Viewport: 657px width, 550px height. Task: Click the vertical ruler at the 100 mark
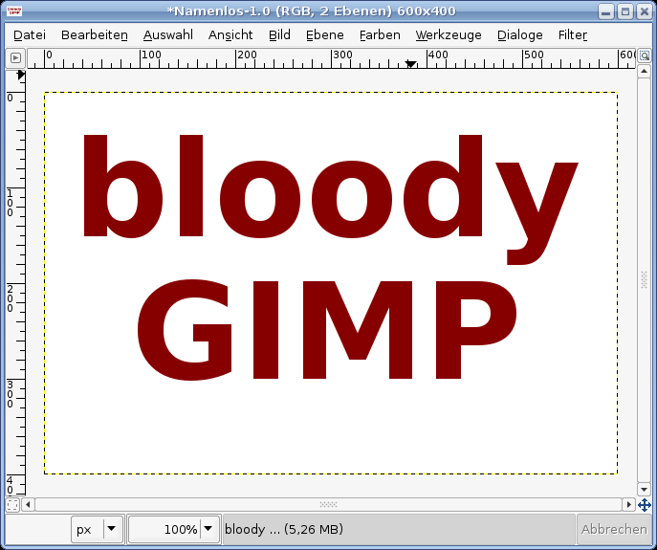pos(15,188)
